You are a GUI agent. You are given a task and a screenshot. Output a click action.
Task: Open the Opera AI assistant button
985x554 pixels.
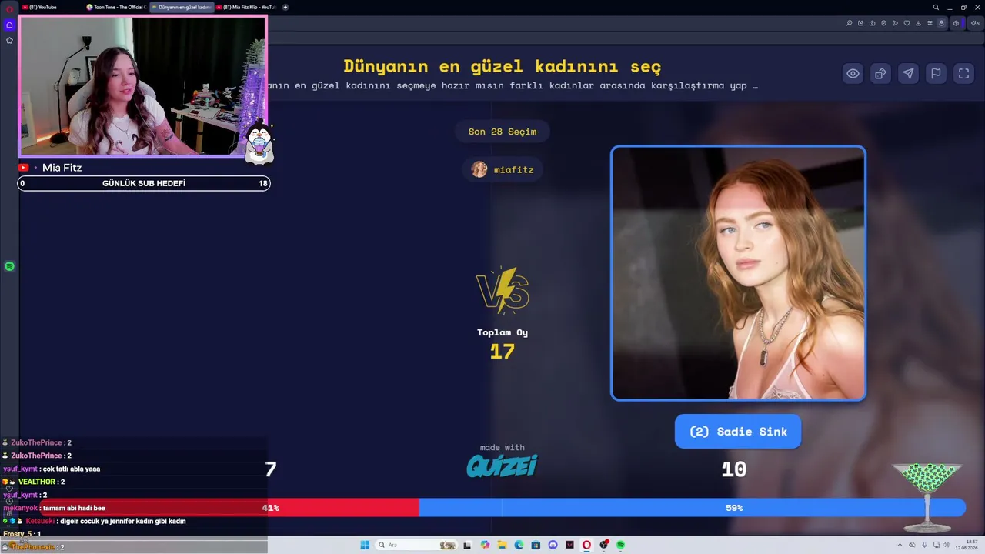pos(975,23)
